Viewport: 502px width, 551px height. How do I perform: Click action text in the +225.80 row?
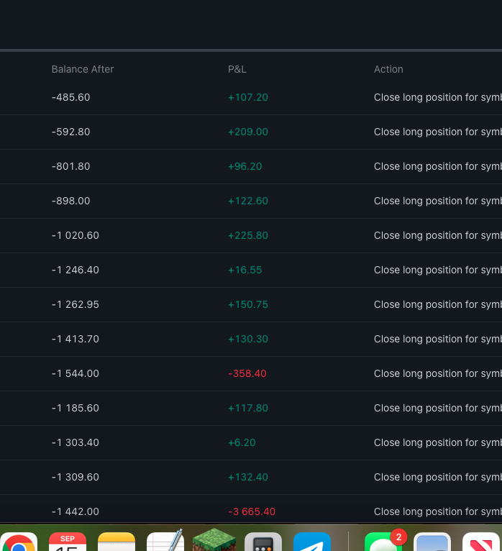[438, 235]
